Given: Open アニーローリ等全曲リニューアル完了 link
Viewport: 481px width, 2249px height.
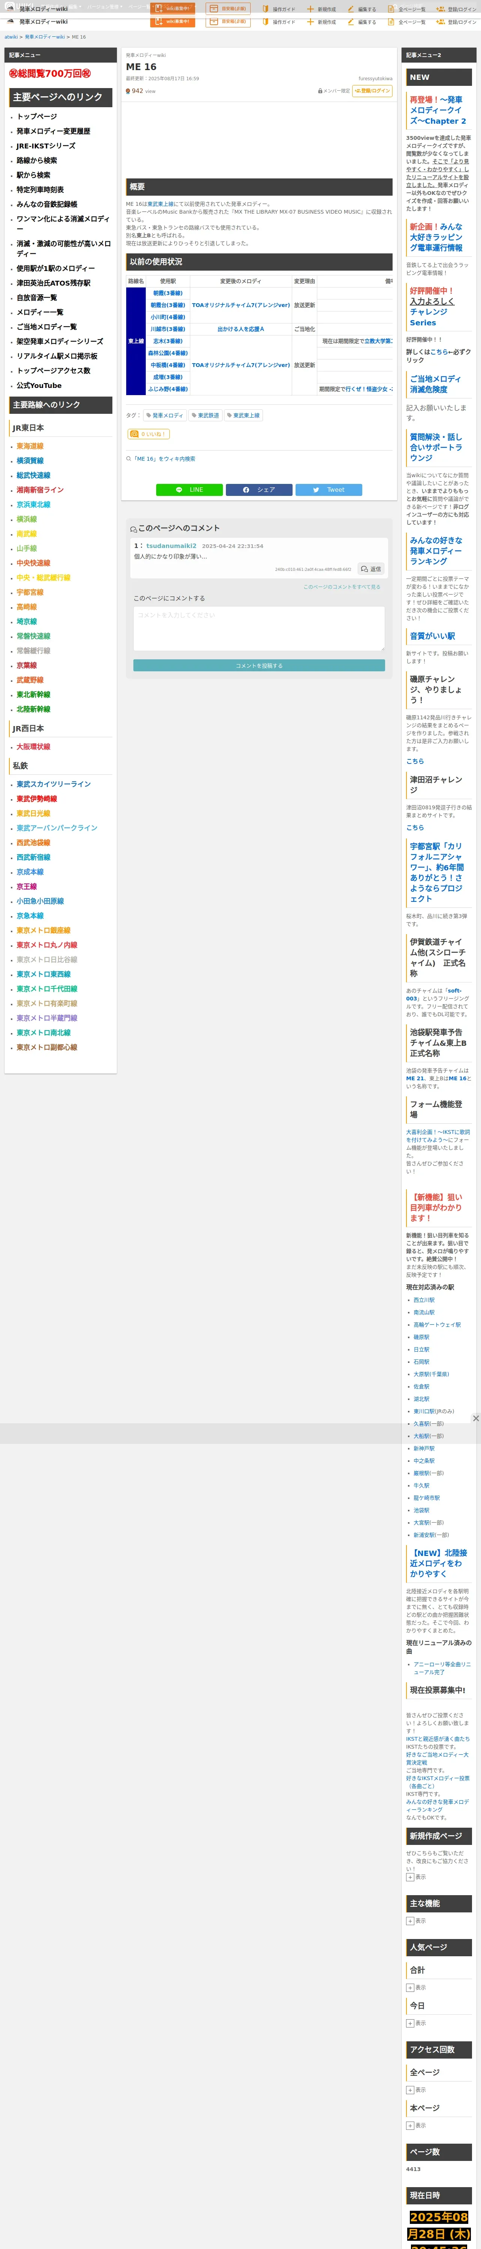Looking at the screenshot, I should point(442,1668).
